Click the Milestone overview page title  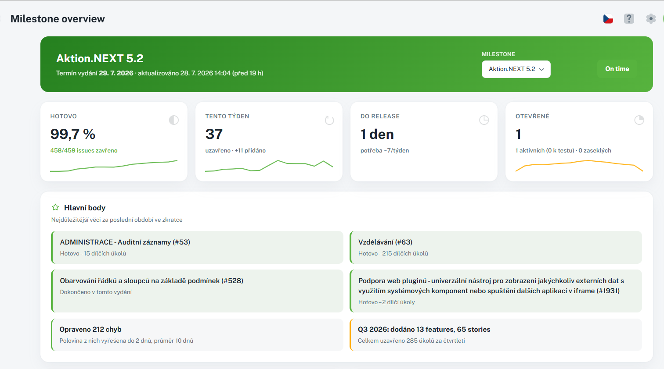(x=58, y=19)
